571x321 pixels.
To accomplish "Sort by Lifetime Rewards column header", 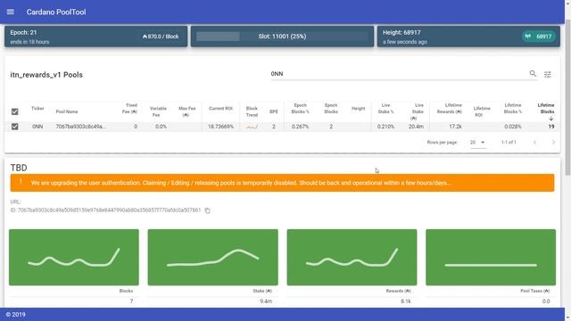I will click(449, 109).
